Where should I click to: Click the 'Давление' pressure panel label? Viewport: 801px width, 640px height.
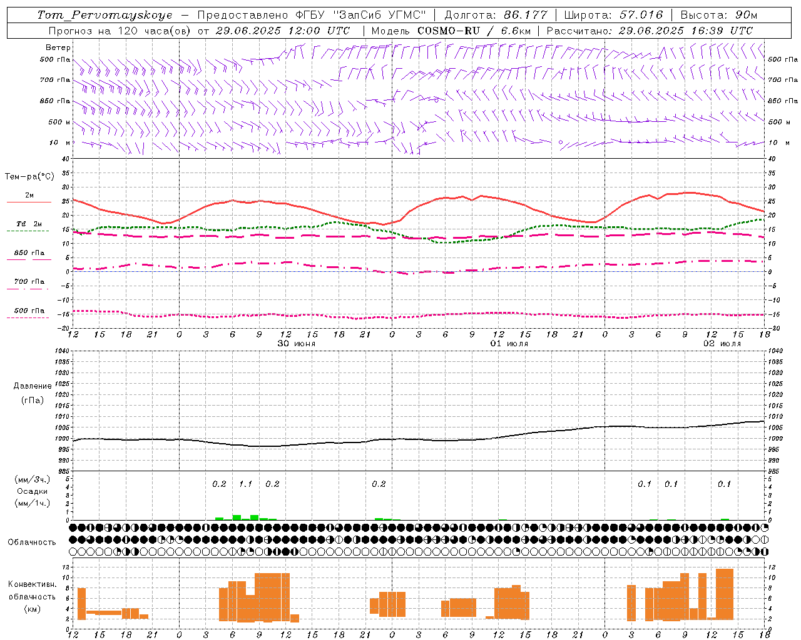point(33,386)
